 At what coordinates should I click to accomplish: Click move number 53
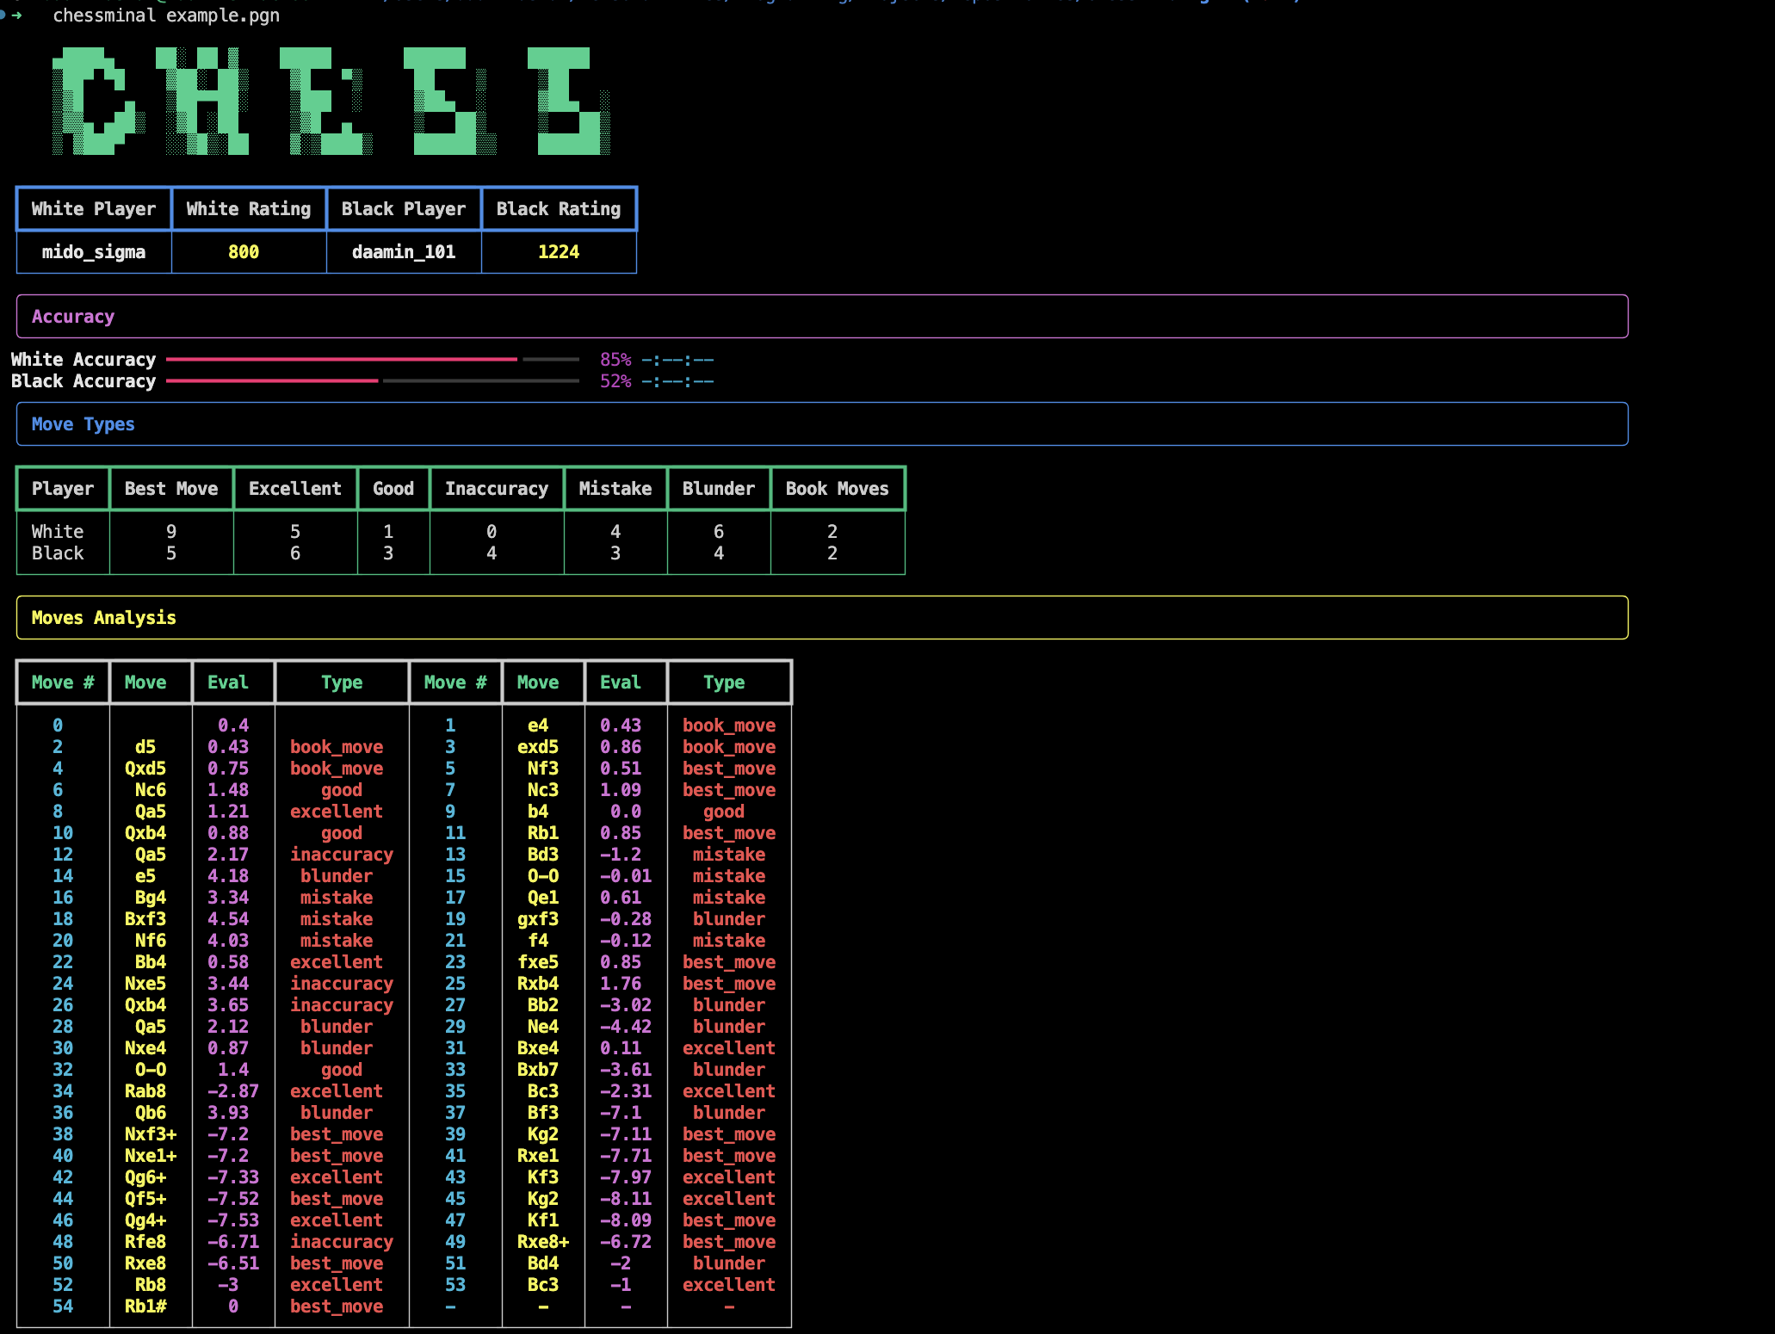[x=455, y=1285]
